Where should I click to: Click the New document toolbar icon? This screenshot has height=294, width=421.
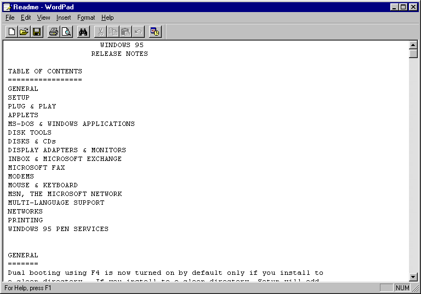tap(12, 32)
